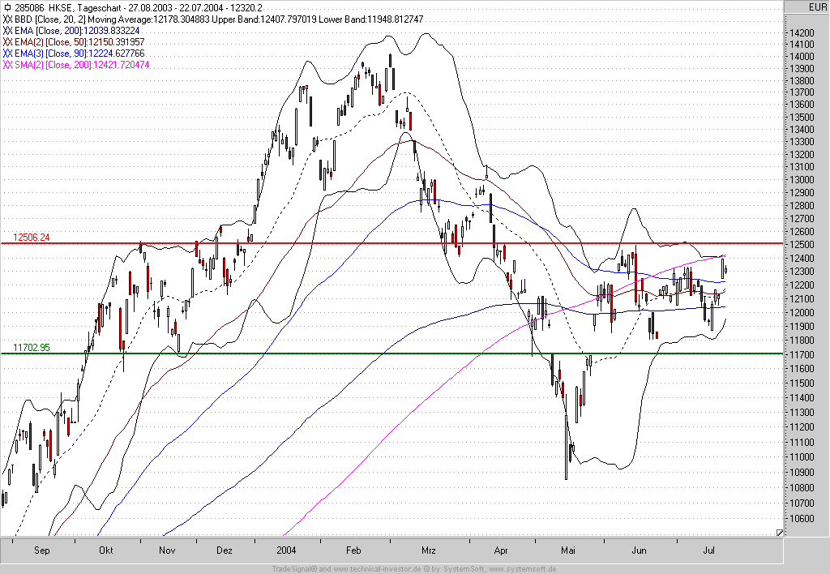Click the 10600 price scale value
Viewport: 830px width, 574px height.
[802, 518]
